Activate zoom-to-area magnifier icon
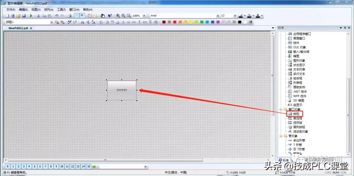The image size is (354, 176). pos(129,16)
